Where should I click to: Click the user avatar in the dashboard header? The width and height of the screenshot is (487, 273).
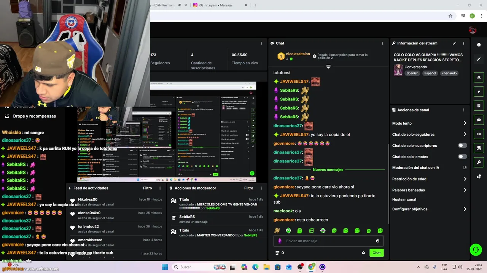(x=473, y=30)
